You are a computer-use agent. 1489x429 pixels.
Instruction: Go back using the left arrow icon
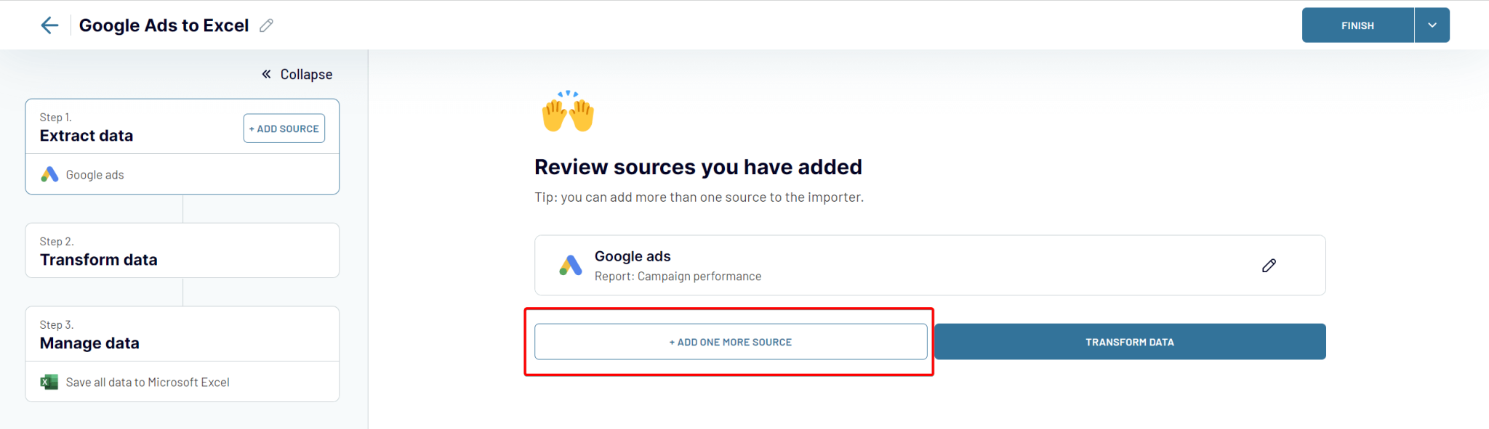point(49,25)
